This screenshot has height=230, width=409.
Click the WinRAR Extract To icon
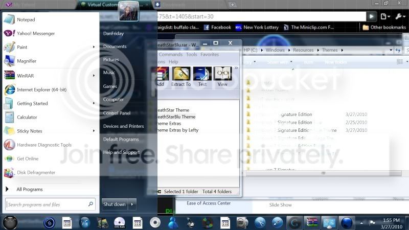181,77
